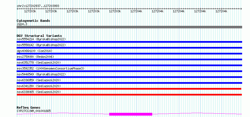Screen dimensions: 250x117
Task: Click the blue bar under nsv5446549
Action: [x=129, y=77]
